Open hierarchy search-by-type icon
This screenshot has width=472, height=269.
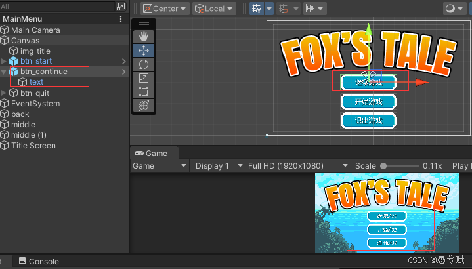tap(121, 7)
